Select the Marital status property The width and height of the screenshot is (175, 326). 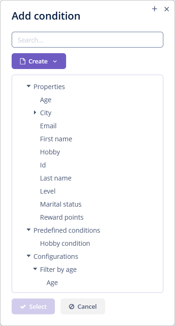pos(61,204)
